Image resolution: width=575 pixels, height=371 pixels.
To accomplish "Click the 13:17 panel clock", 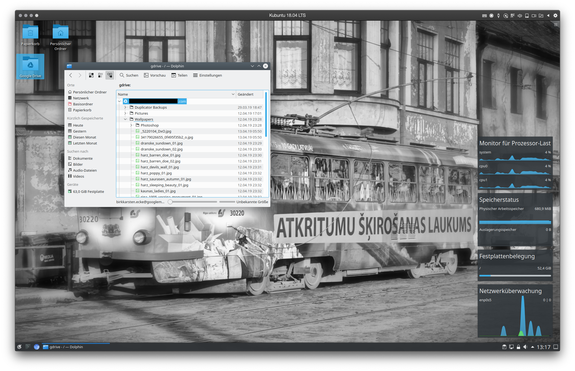I will 543,347.
